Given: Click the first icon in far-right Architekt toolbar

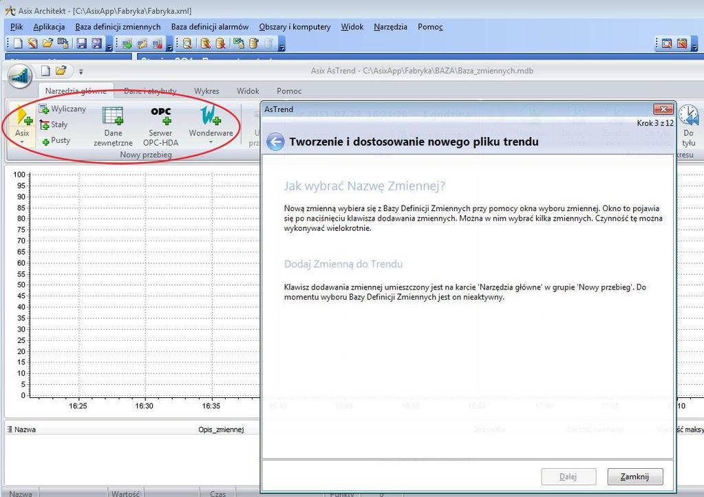Looking at the screenshot, I should [x=667, y=43].
